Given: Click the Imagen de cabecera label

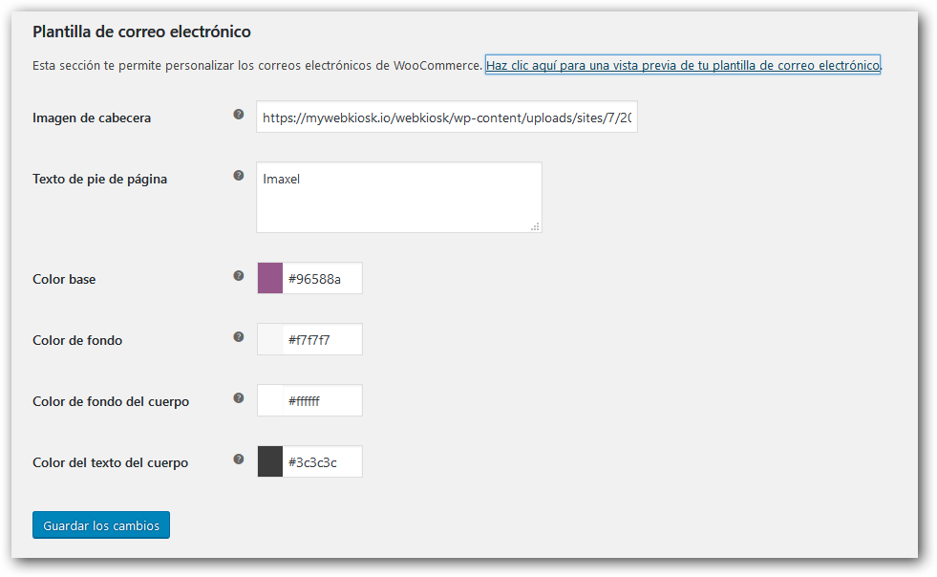Looking at the screenshot, I should pyautogui.click(x=92, y=118).
